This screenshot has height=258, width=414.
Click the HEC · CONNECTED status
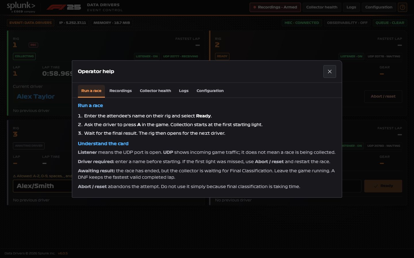302,23
